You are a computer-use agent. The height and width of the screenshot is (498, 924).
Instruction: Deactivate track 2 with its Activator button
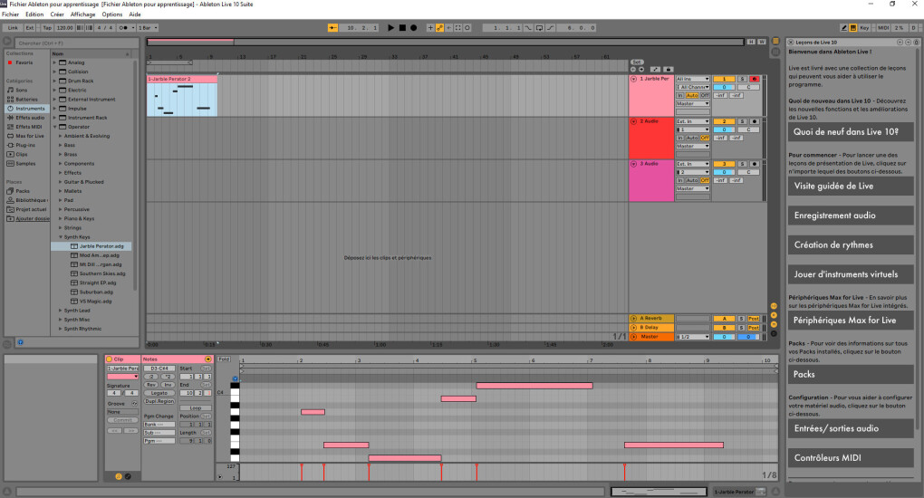pos(724,121)
